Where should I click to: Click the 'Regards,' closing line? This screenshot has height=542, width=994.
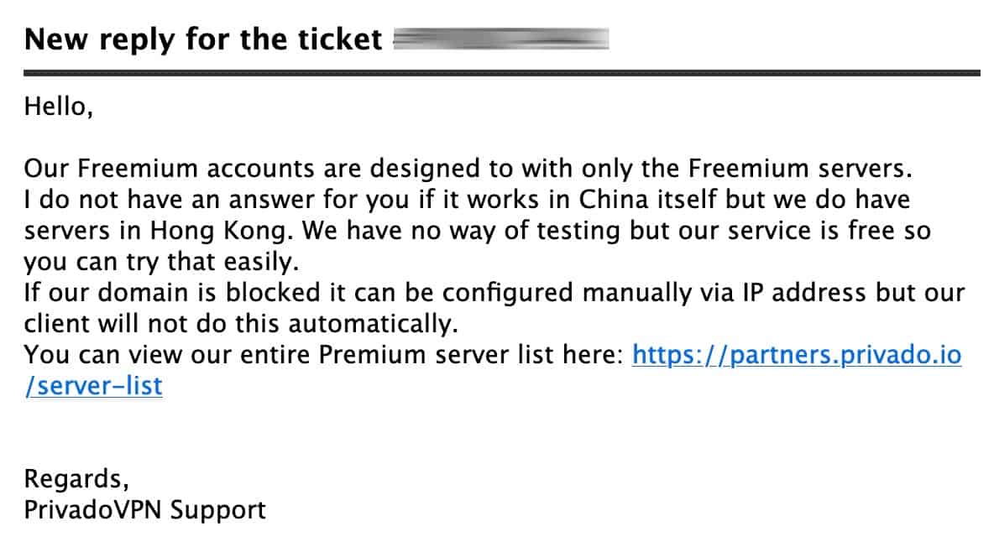pos(76,479)
